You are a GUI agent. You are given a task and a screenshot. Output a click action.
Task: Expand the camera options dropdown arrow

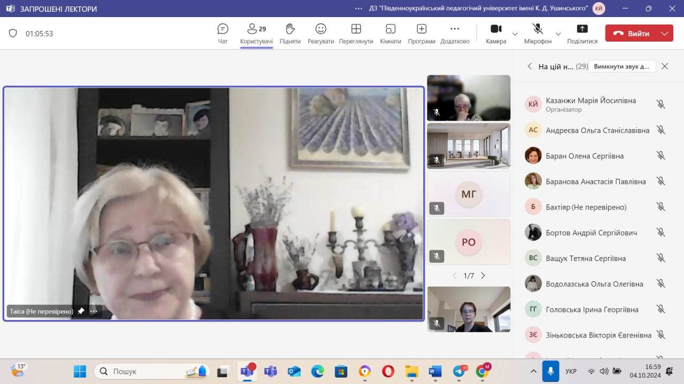515,34
